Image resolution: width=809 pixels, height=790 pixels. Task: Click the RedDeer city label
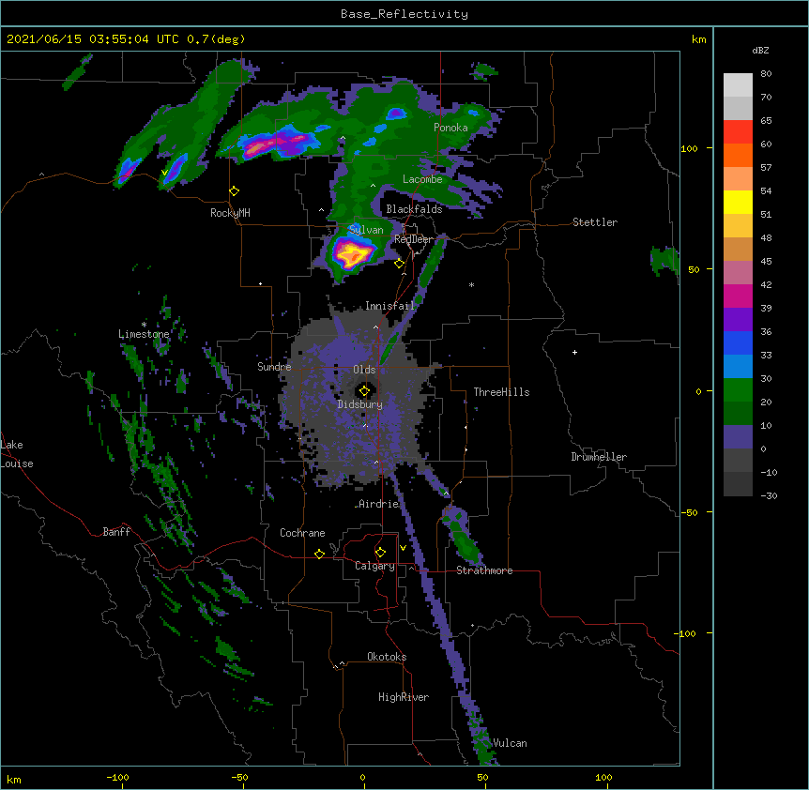pyautogui.click(x=413, y=239)
